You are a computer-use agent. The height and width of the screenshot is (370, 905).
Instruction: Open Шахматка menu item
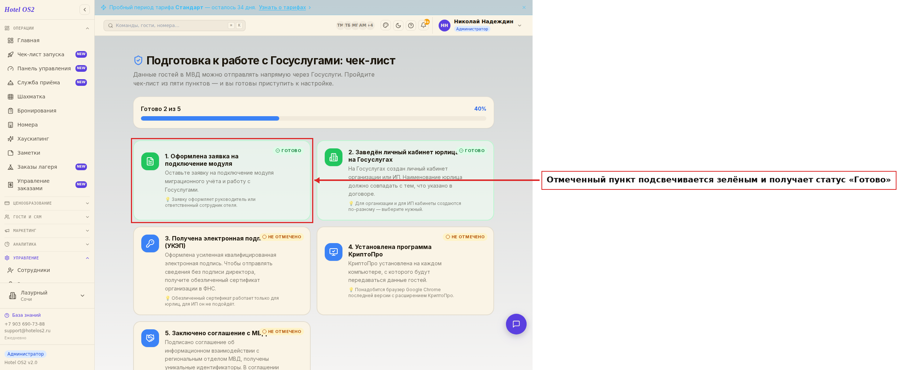(x=47, y=97)
